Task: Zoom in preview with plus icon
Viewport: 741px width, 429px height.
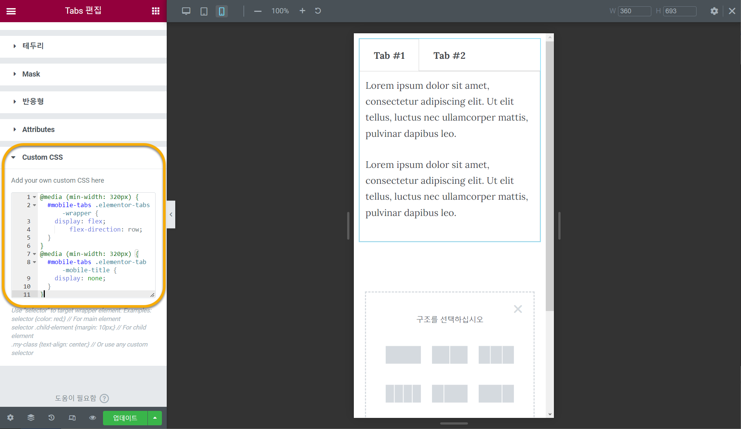Action: [302, 11]
